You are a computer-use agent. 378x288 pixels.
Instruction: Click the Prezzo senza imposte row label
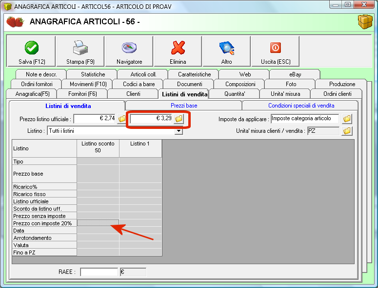coord(44,216)
